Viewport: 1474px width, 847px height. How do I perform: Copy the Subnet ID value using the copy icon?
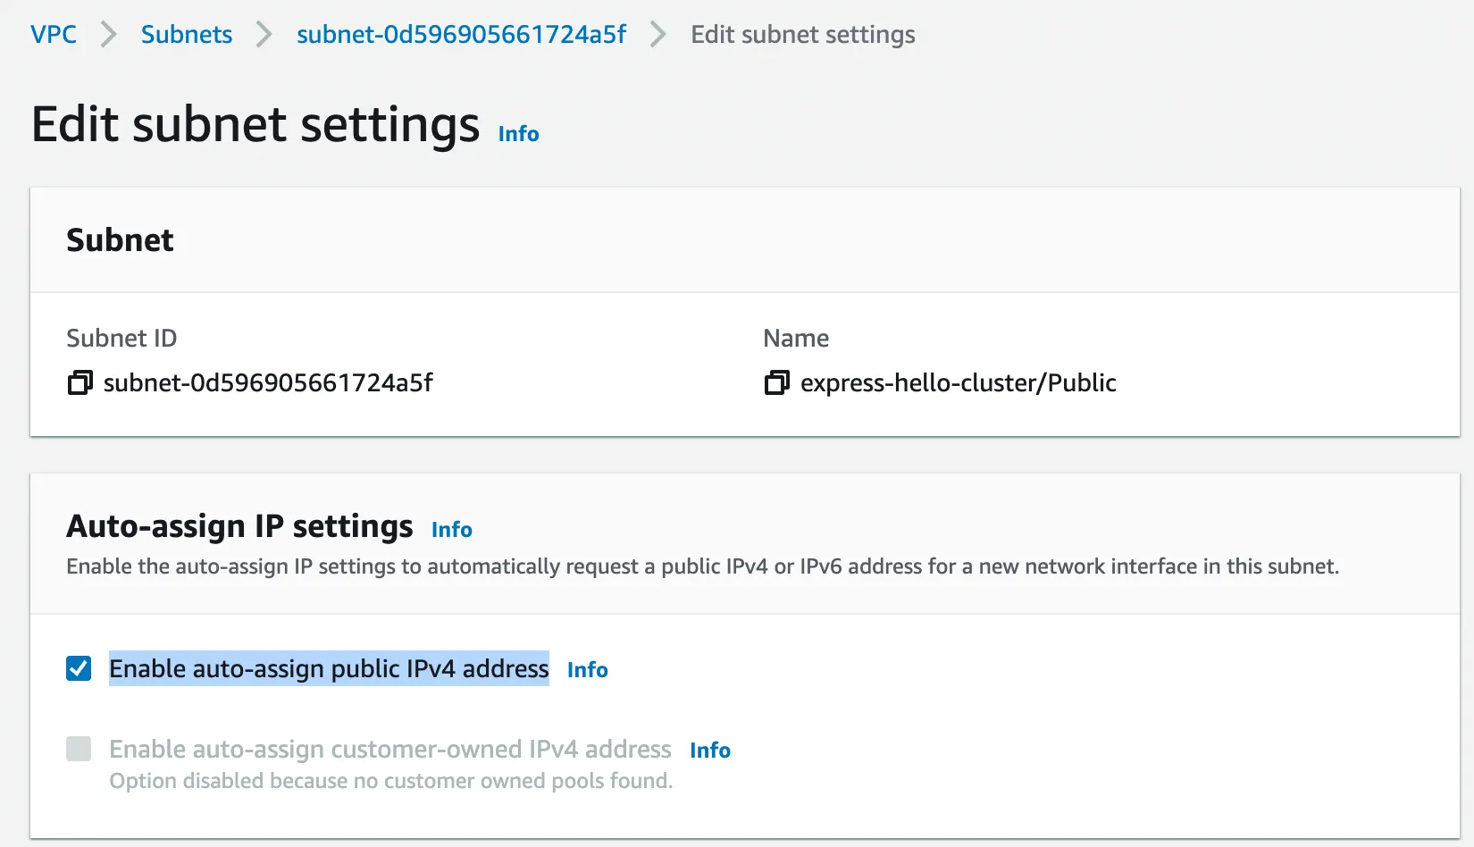tap(80, 383)
